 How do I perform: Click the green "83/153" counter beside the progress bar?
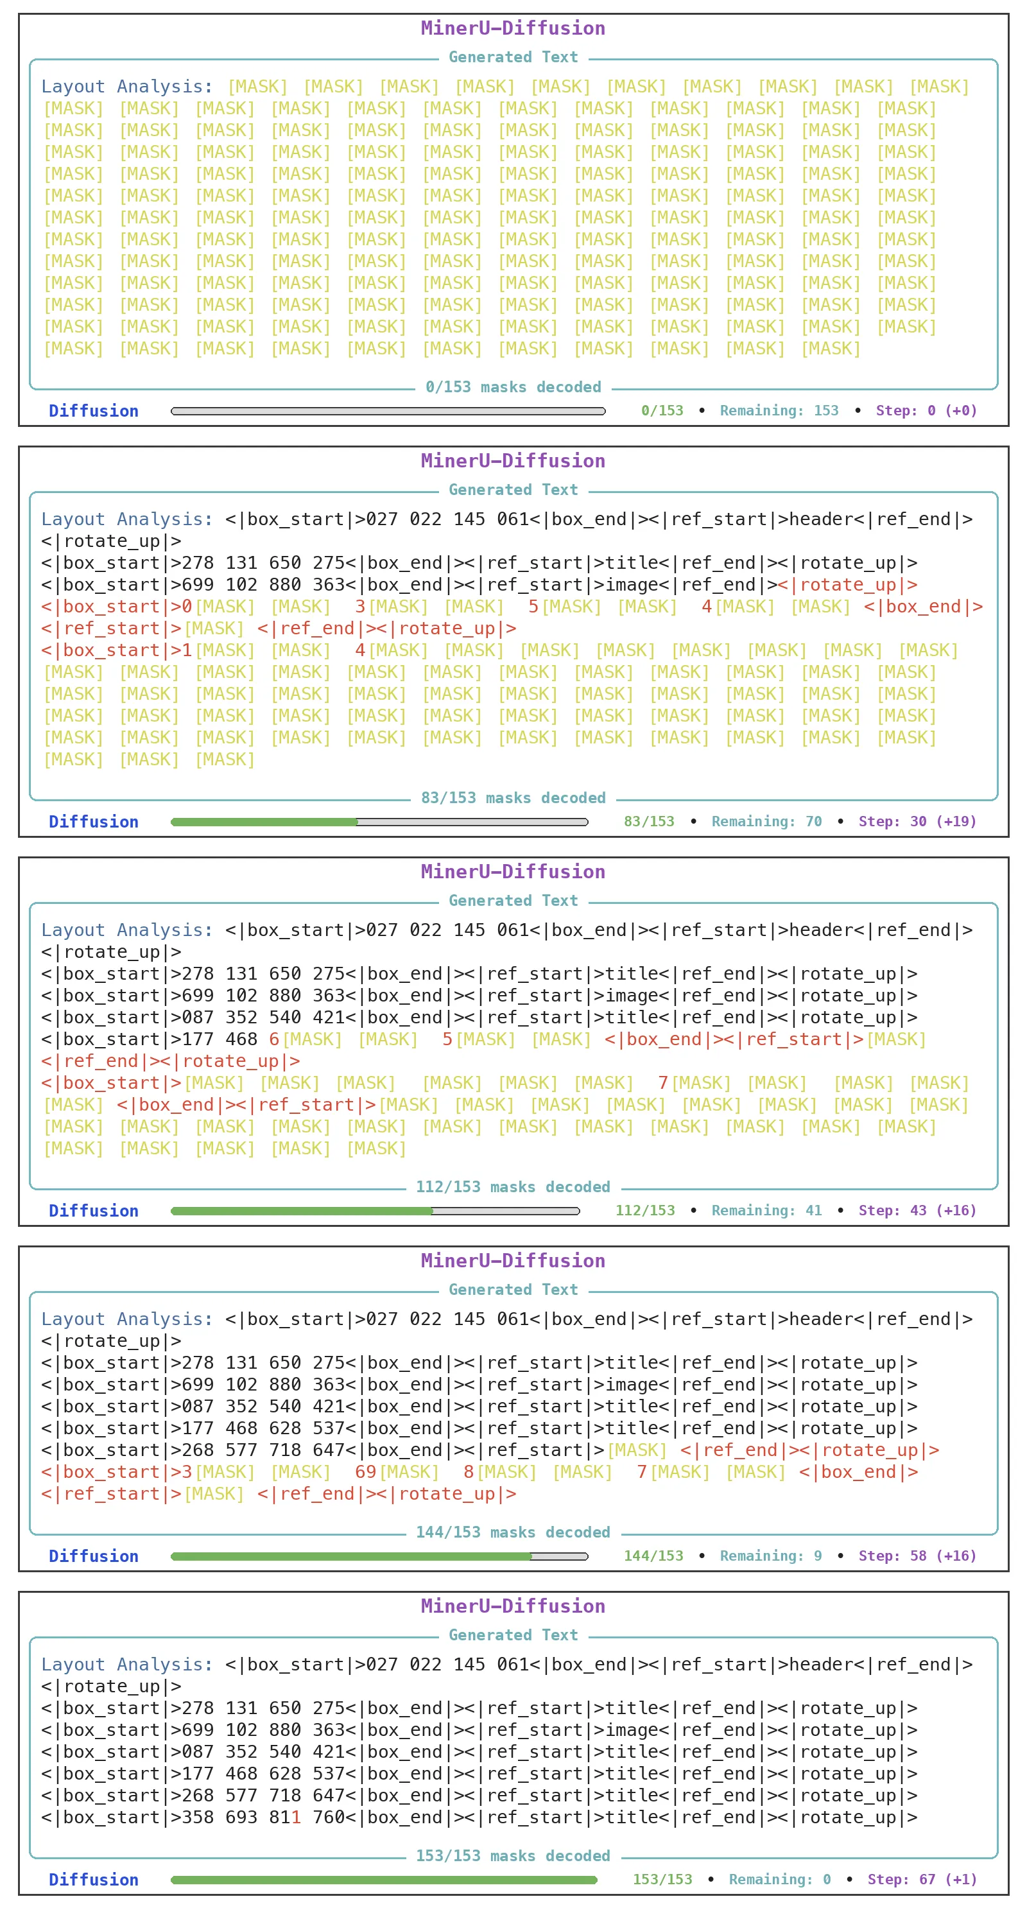pyautogui.click(x=650, y=821)
